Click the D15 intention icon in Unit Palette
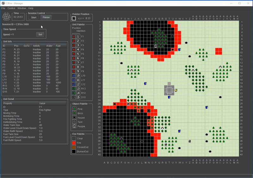The height and width of the screenshot is (178, 253). pos(78,97)
